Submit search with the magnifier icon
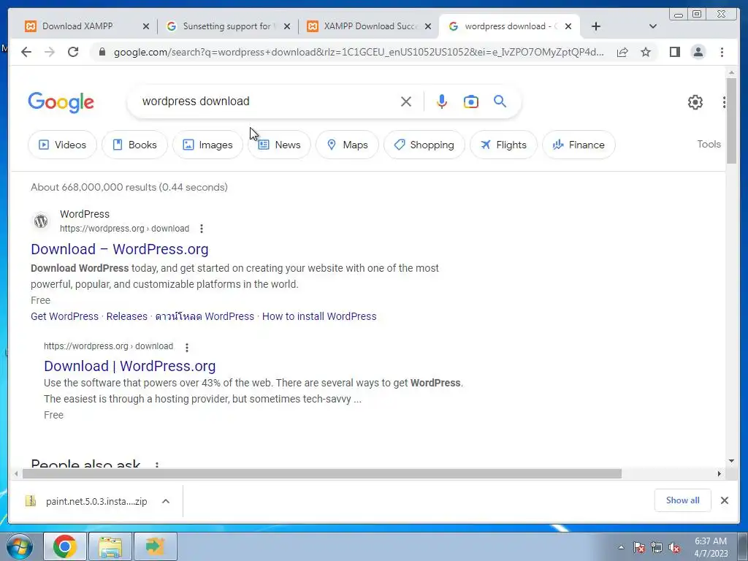This screenshot has height=561, width=748. (500, 101)
